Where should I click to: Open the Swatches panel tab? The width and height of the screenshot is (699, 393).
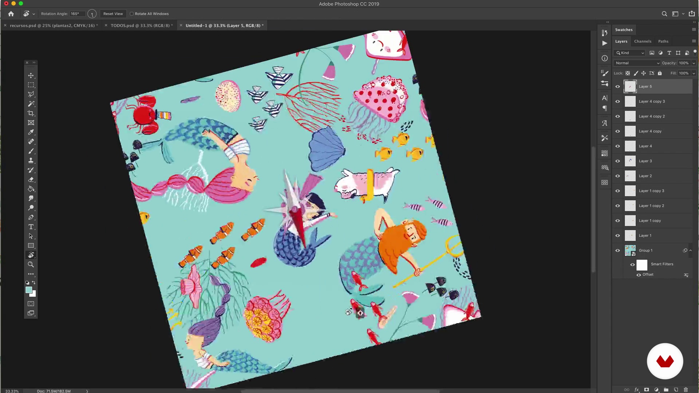[624, 30]
